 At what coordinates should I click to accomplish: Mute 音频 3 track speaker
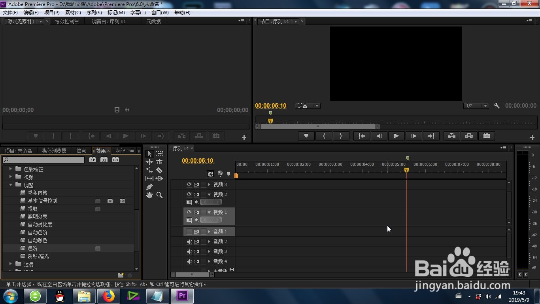coord(189,251)
